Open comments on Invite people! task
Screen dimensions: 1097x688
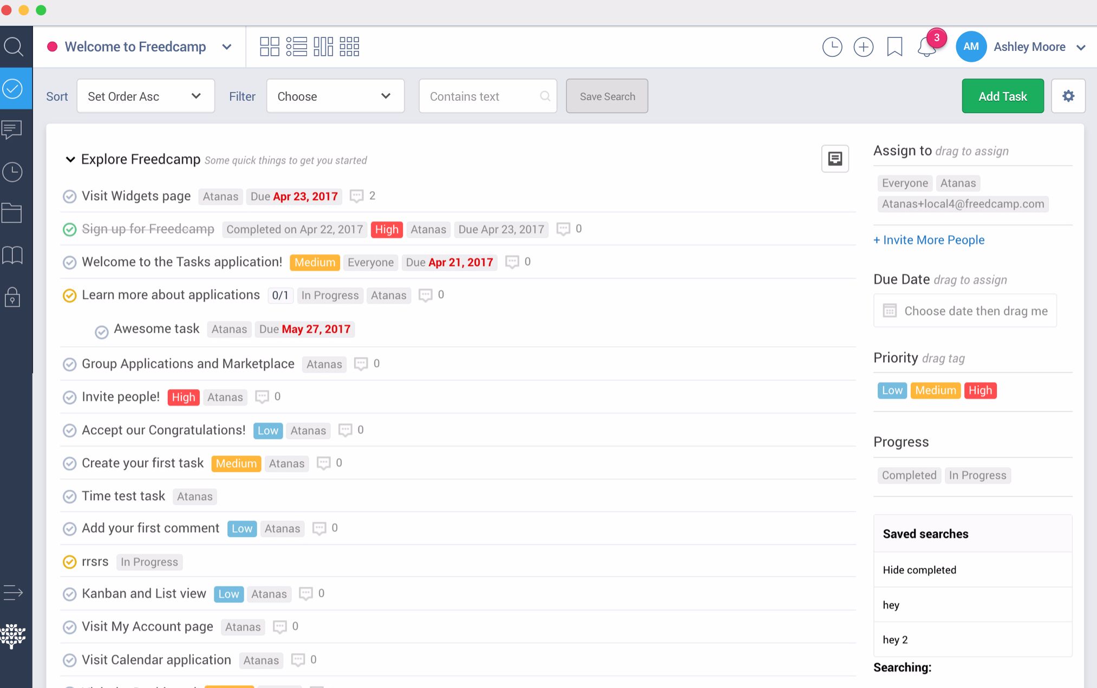pyautogui.click(x=262, y=397)
